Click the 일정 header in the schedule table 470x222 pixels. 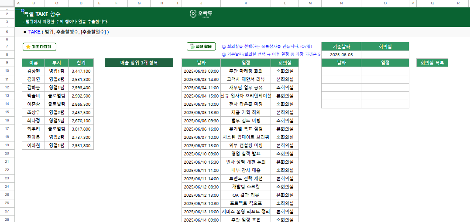pyautogui.click(x=246, y=63)
